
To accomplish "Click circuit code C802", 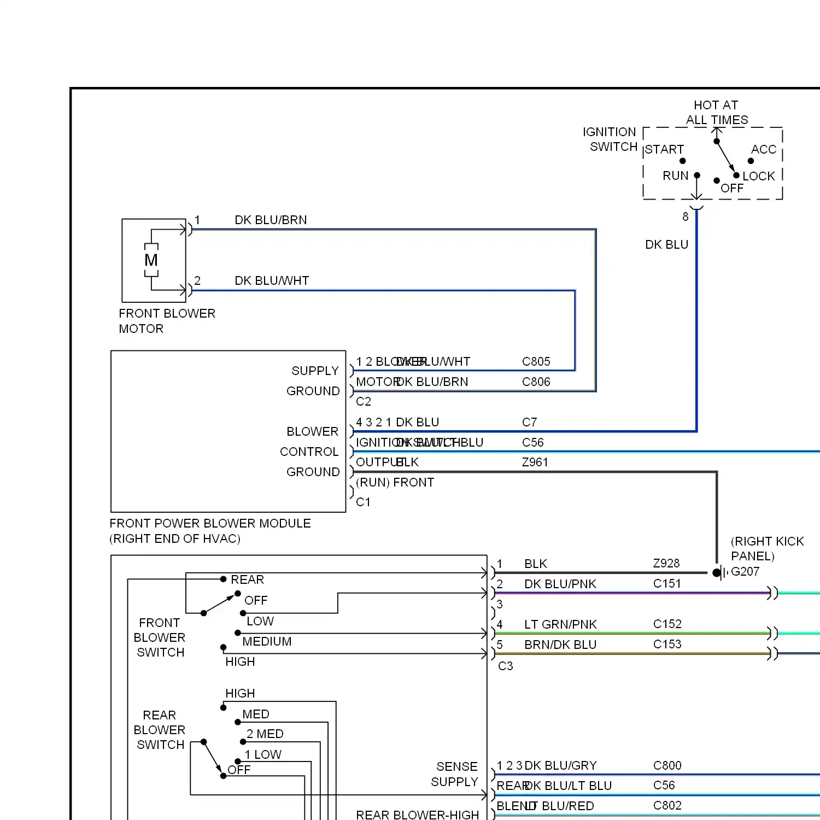I will 667,806.
